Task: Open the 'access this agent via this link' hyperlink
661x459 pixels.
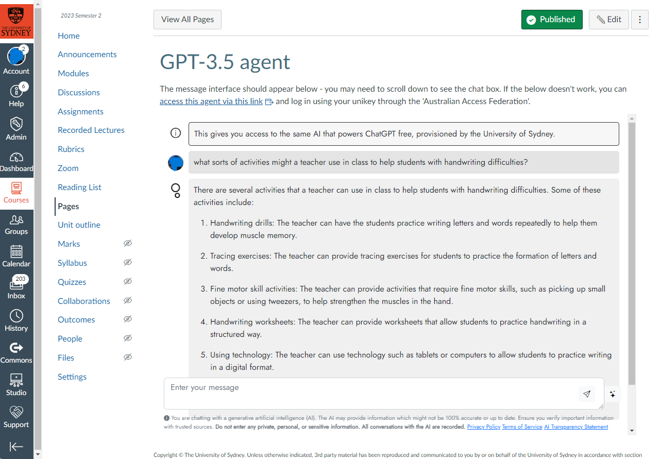Action: (x=211, y=101)
